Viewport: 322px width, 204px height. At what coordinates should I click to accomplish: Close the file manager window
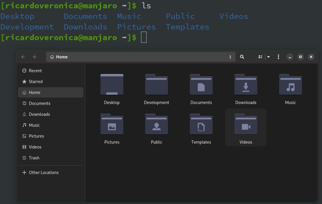(311, 57)
